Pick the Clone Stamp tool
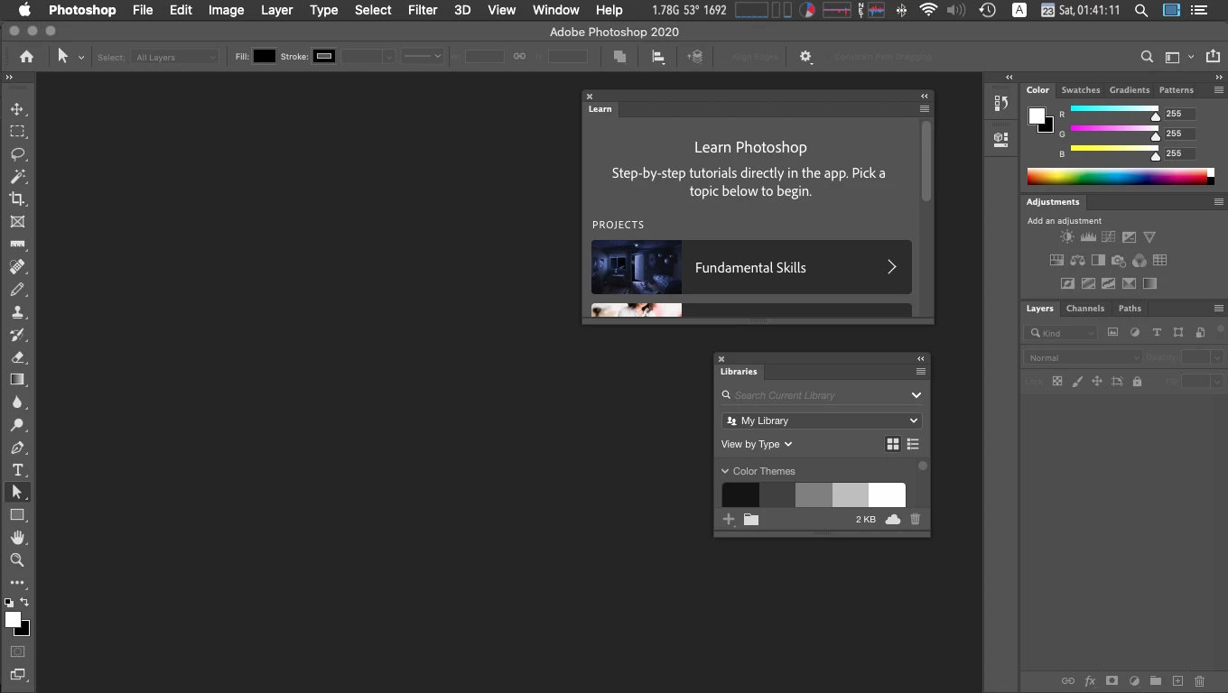Screen dimensions: 1228x693 pyautogui.click(x=17, y=312)
